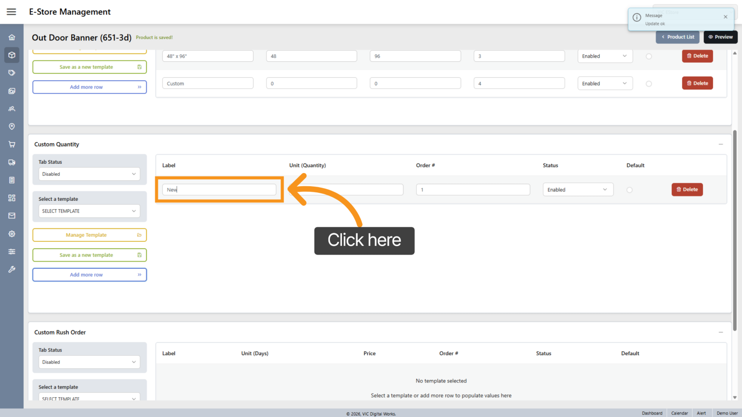Open the mail envelope sidebar icon
Image resolution: width=742 pixels, height=417 pixels.
coord(12,216)
